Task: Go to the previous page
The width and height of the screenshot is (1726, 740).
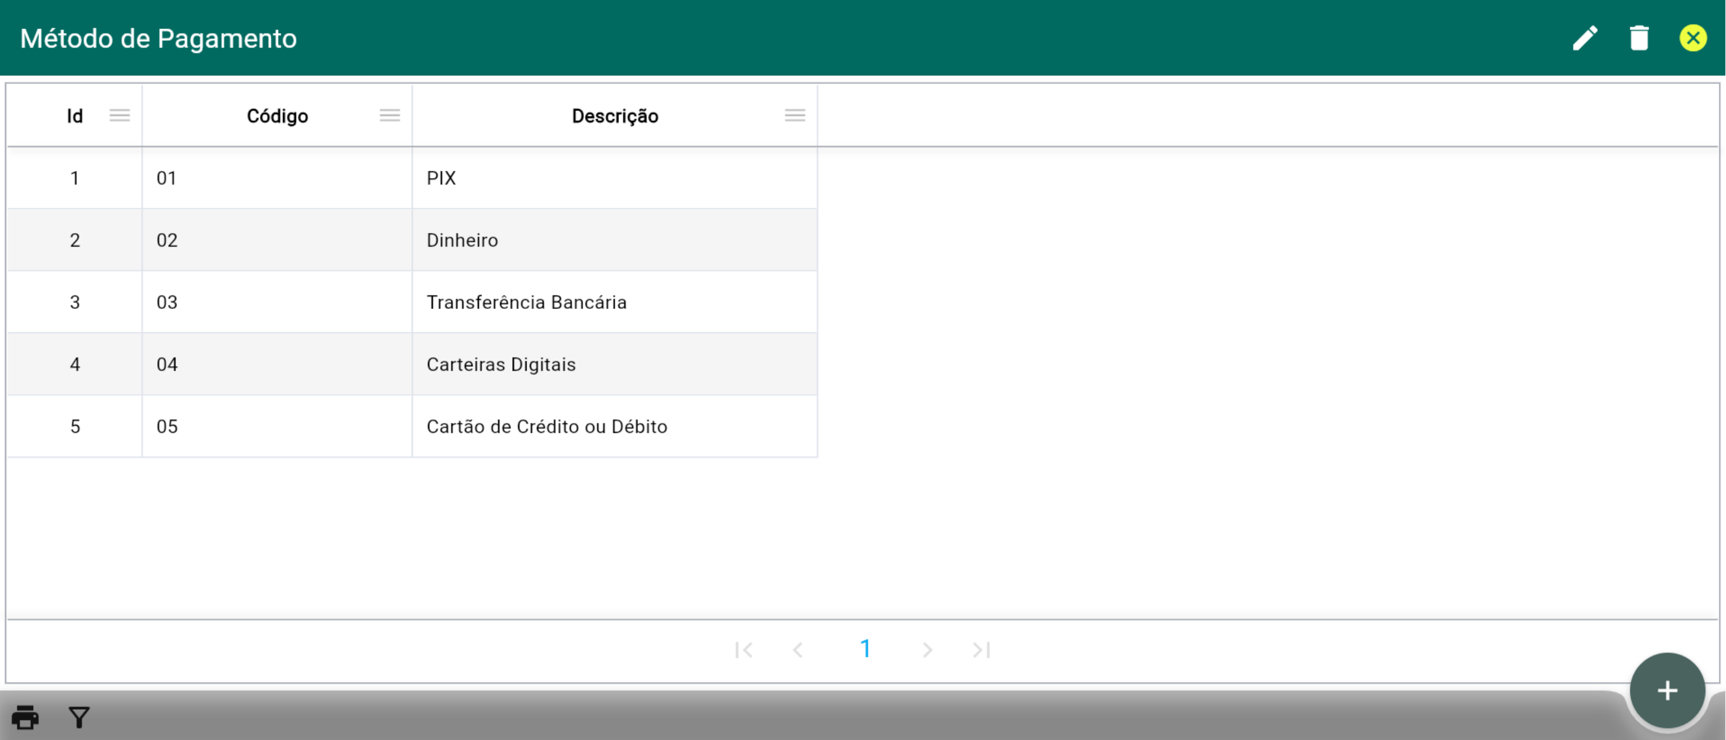Action: pyautogui.click(x=797, y=649)
